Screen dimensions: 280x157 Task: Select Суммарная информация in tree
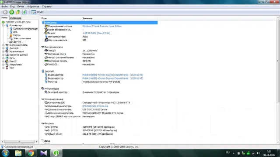tap(25, 29)
